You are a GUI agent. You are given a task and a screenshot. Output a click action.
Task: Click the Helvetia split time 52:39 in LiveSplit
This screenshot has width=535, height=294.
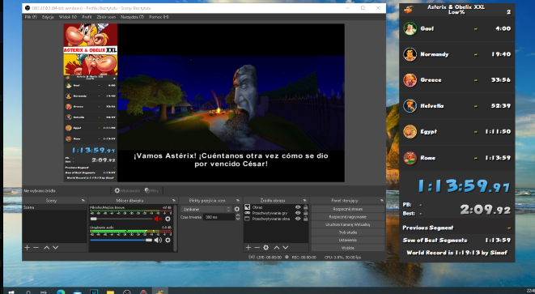501,106
